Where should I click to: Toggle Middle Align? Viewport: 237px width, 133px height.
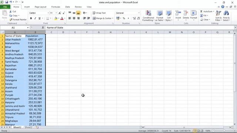(x=74, y=13)
